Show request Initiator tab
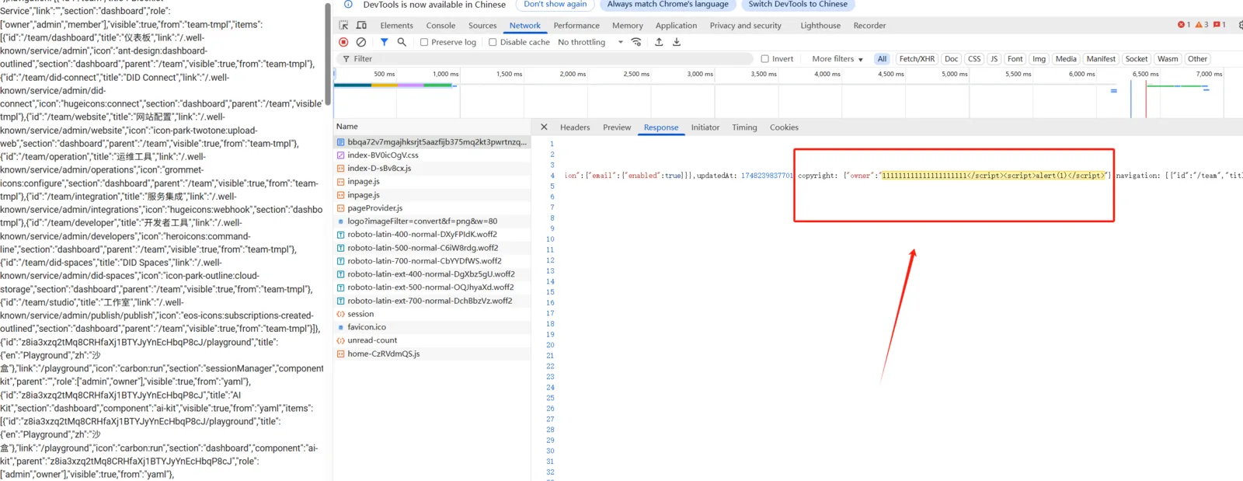1243x481 pixels. tap(705, 127)
